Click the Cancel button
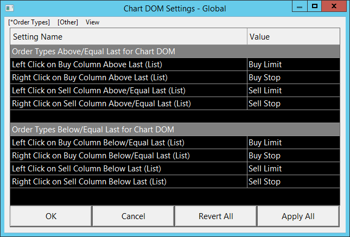 coord(133,216)
